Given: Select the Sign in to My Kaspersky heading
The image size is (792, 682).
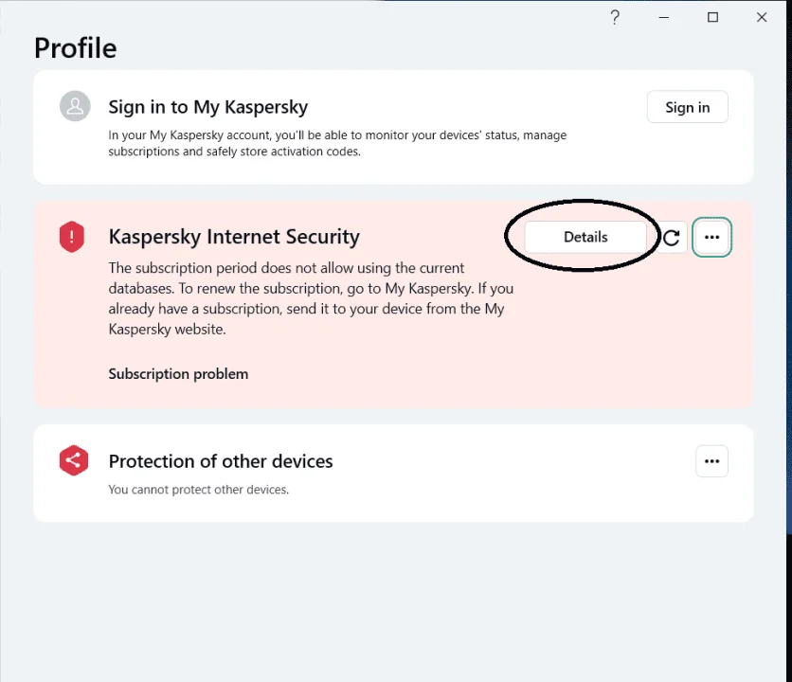Looking at the screenshot, I should coord(208,107).
